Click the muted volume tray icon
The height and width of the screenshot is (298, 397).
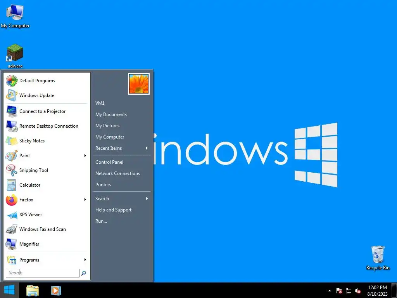(358, 291)
